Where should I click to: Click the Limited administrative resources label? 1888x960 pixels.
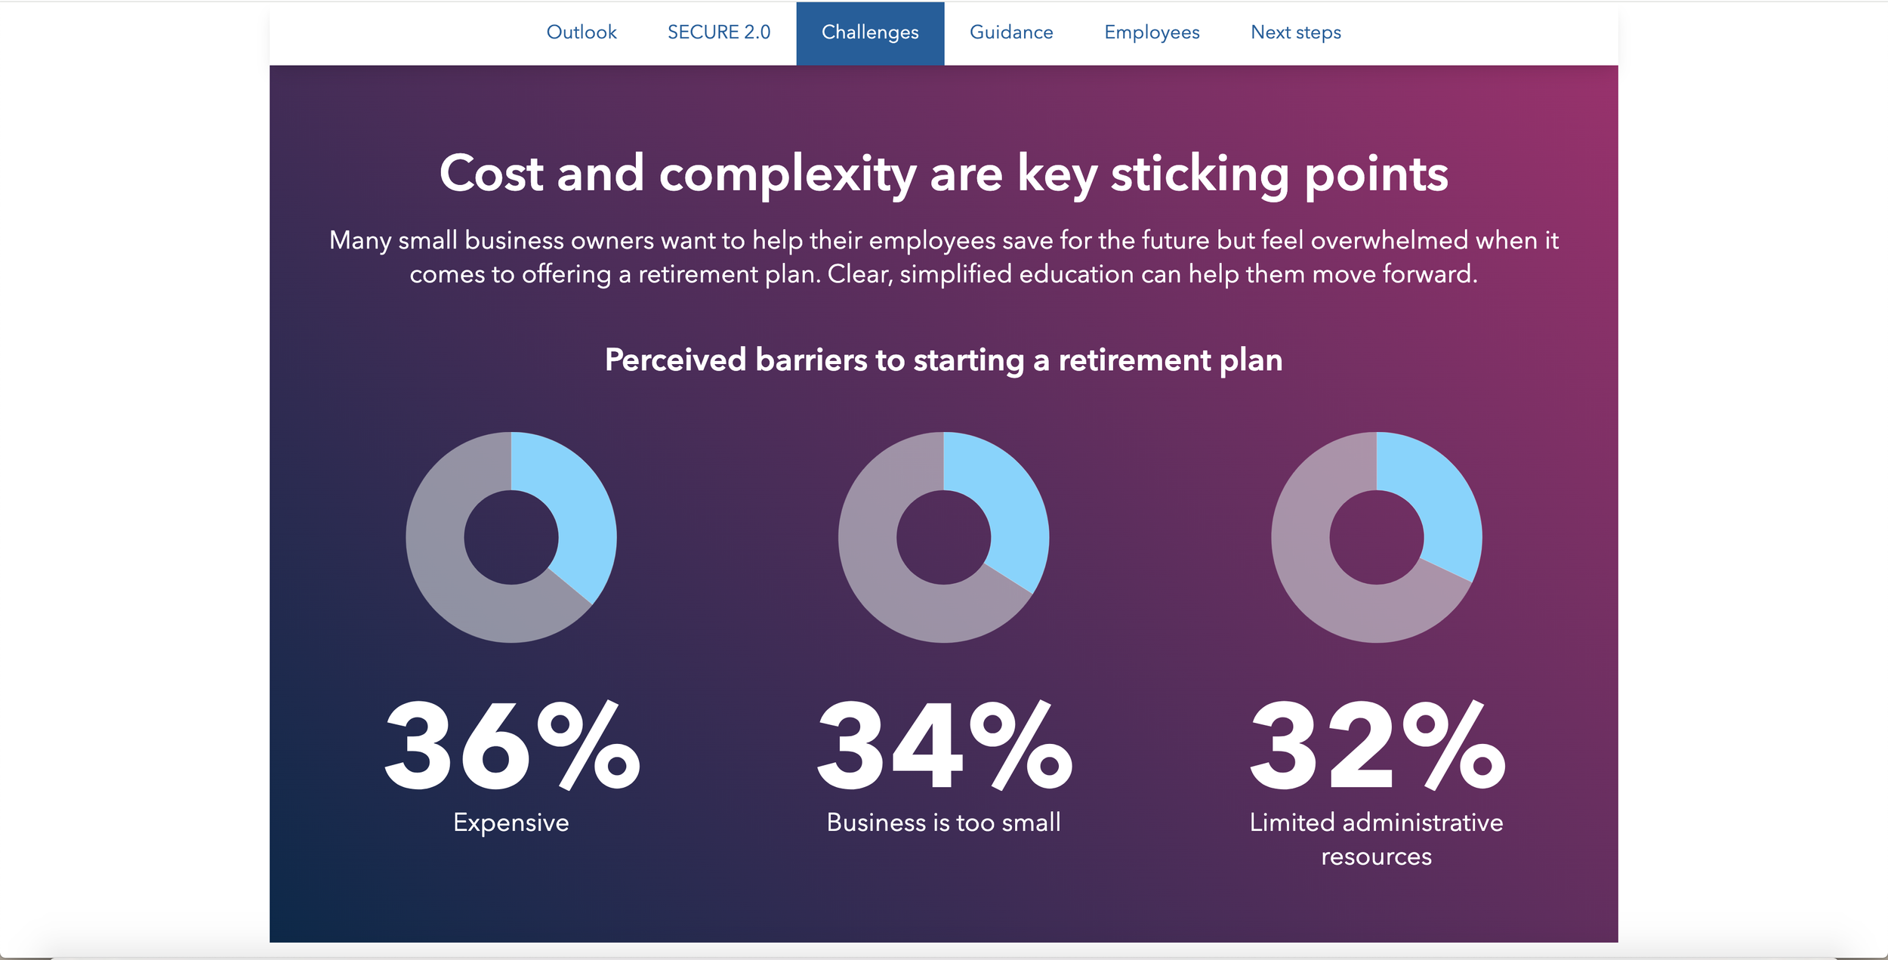(x=1377, y=839)
